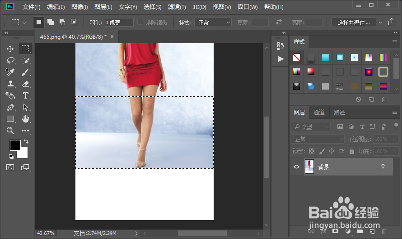Open the Styles panel flyout menu

pyautogui.click(x=394, y=42)
